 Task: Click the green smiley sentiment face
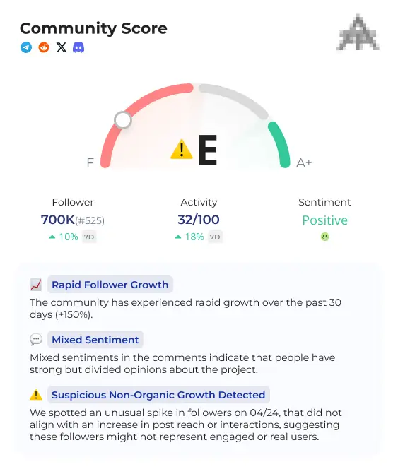click(x=324, y=237)
